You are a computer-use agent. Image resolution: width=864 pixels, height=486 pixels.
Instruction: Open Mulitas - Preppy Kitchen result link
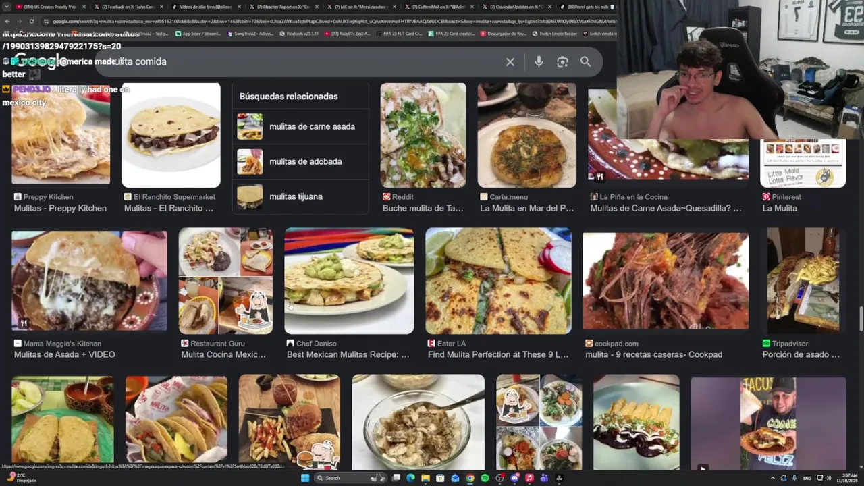pyautogui.click(x=60, y=208)
